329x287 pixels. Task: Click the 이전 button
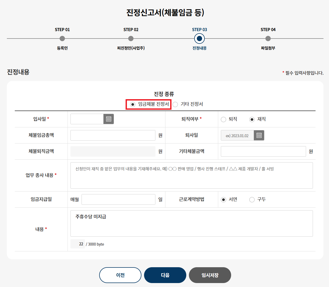[120, 275]
